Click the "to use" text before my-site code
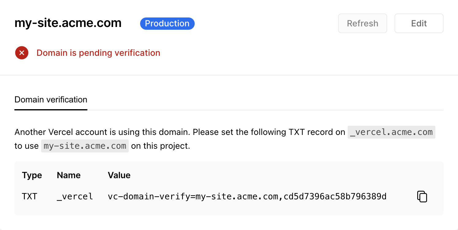 point(27,146)
